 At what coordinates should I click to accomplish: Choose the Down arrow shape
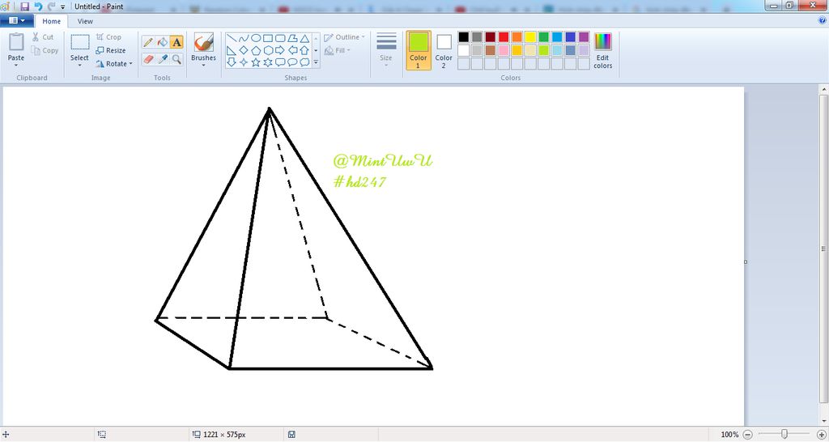(x=231, y=62)
